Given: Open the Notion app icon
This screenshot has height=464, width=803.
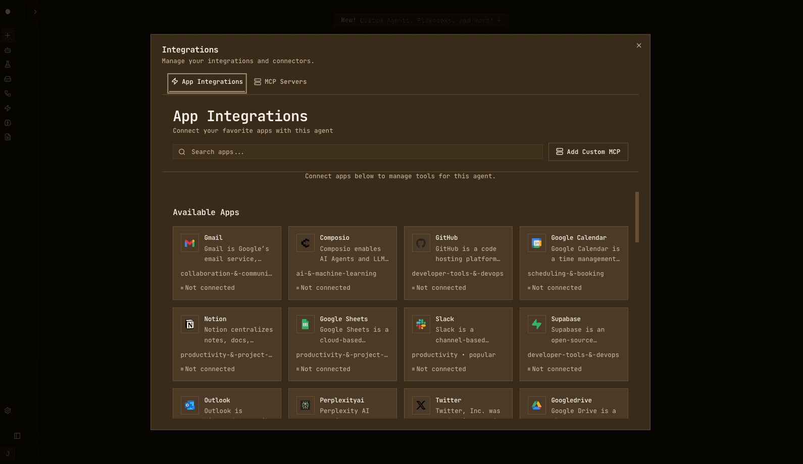Looking at the screenshot, I should 189,324.
